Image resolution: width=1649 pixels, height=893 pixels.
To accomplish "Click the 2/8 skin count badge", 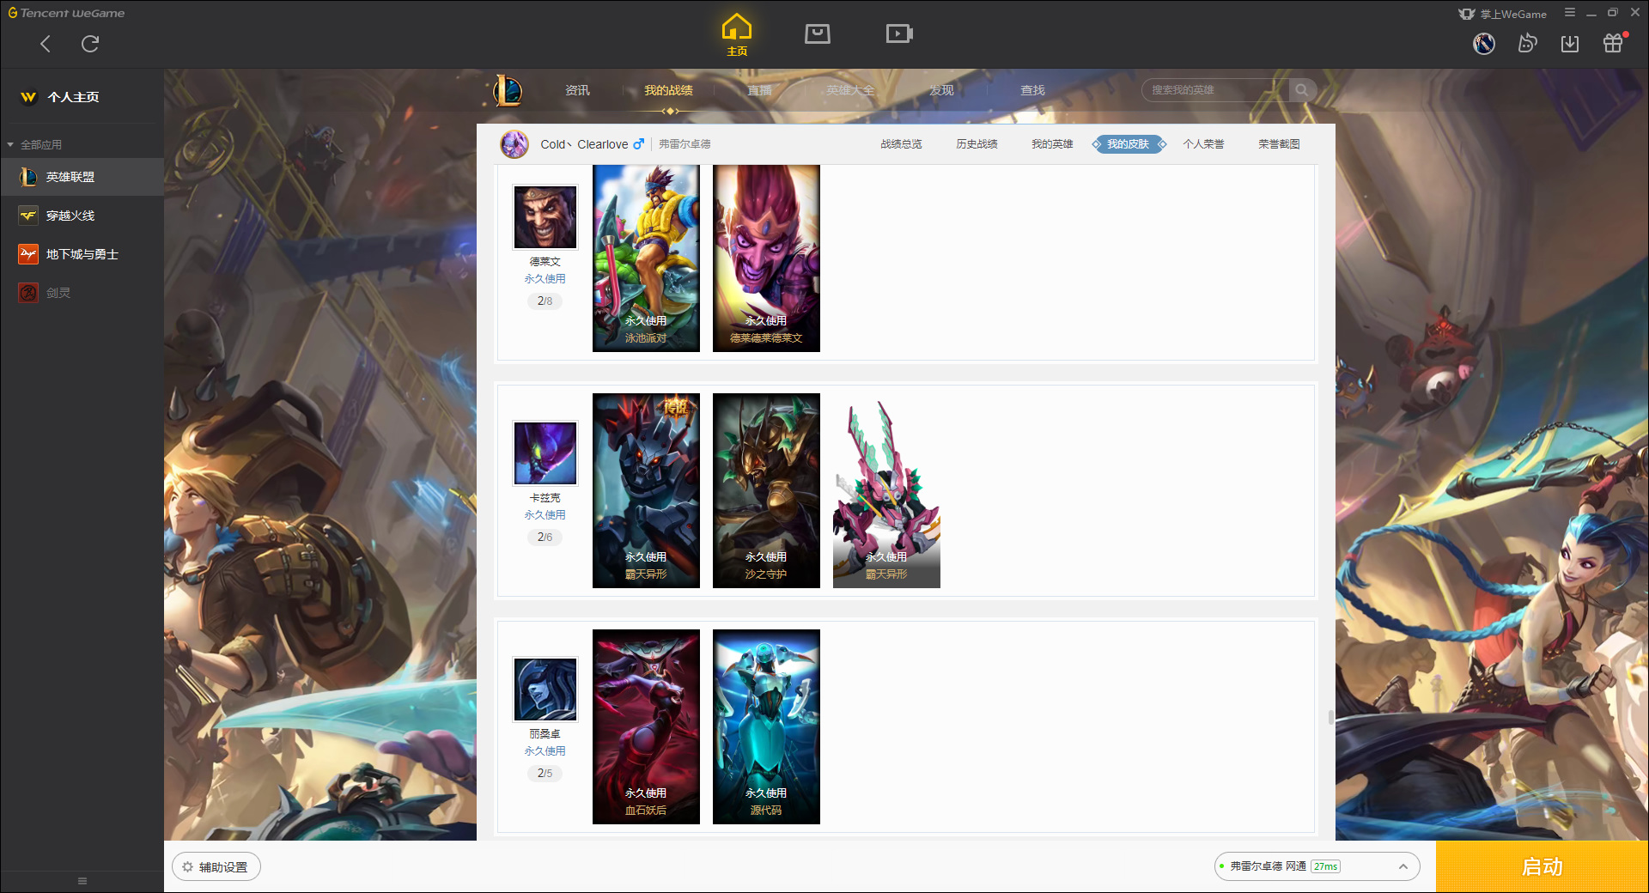I will [x=545, y=301].
